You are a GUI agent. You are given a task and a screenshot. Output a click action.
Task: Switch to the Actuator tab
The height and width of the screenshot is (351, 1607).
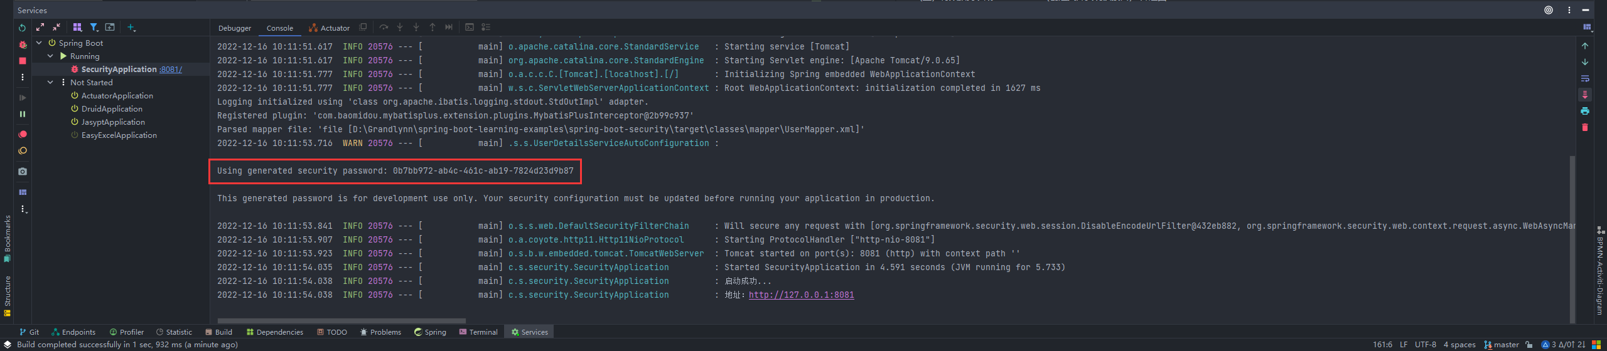point(329,28)
